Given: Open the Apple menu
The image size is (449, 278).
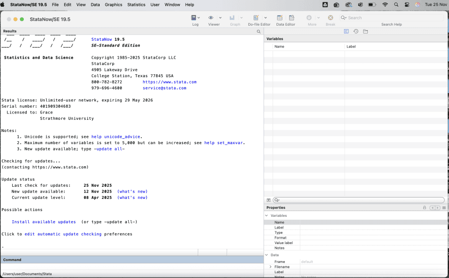Looking at the screenshot, I should coord(2,4).
